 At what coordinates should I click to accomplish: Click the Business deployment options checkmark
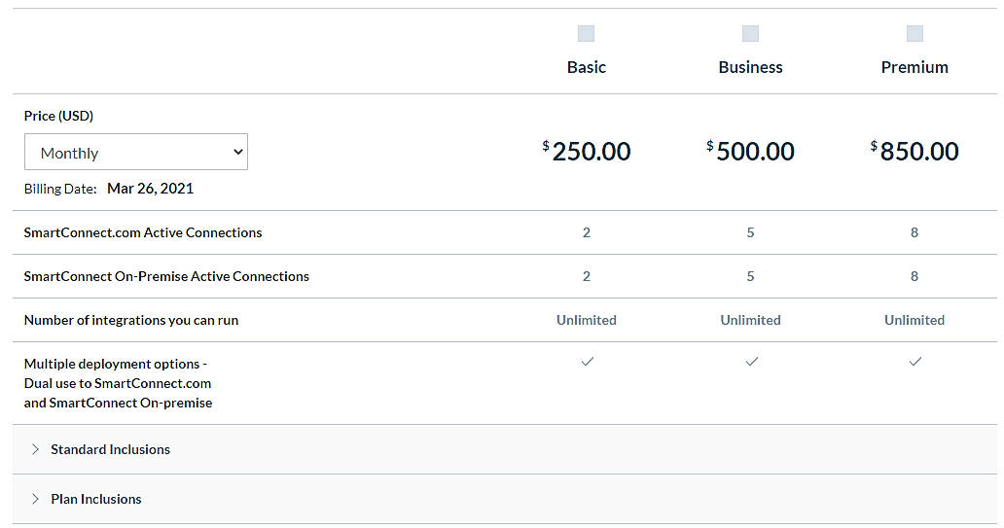point(752,362)
